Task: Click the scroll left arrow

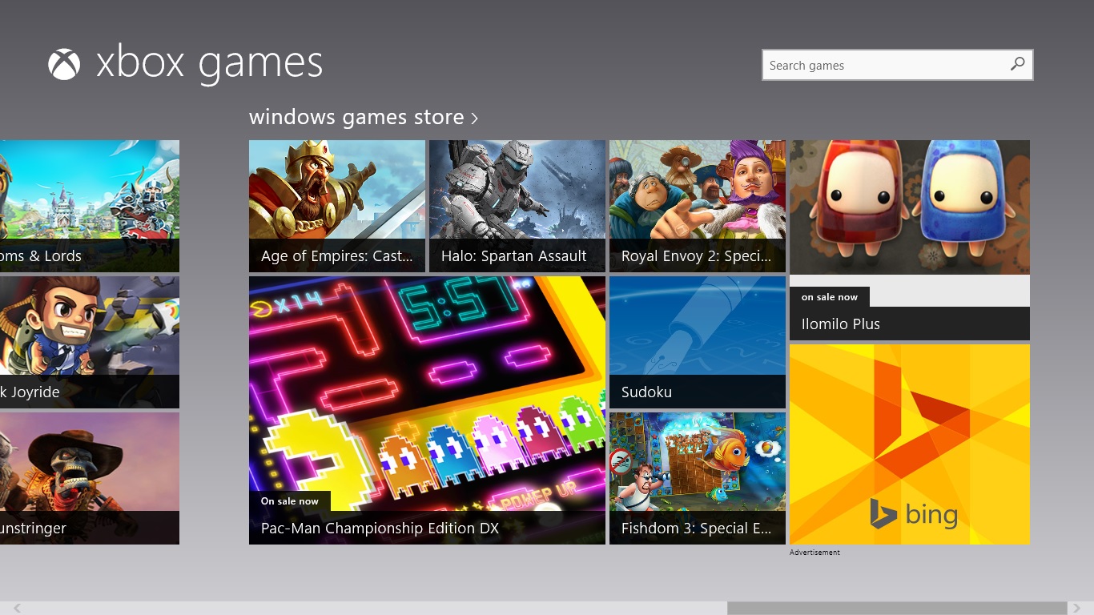Action: 17,609
